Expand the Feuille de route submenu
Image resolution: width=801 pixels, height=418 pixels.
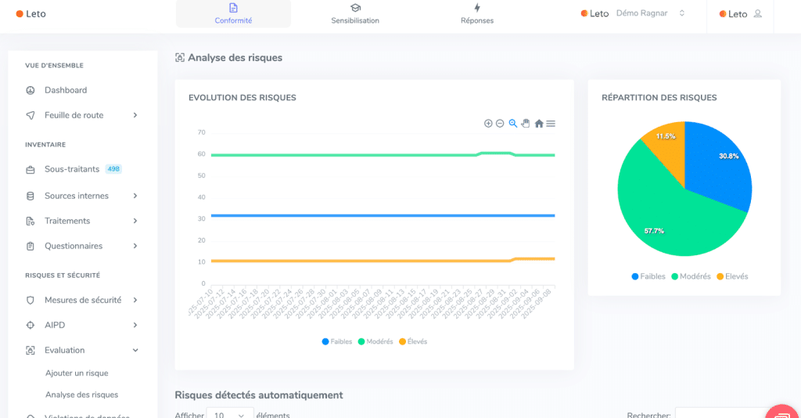[135, 115]
